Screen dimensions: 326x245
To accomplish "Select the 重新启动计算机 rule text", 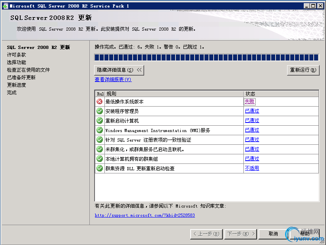I will [x=122, y=121].
